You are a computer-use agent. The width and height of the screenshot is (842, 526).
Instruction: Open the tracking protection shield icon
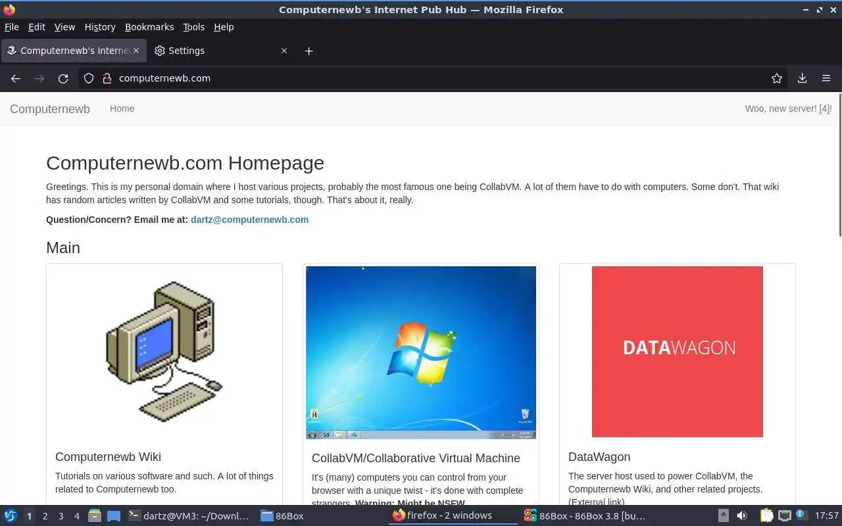point(89,78)
